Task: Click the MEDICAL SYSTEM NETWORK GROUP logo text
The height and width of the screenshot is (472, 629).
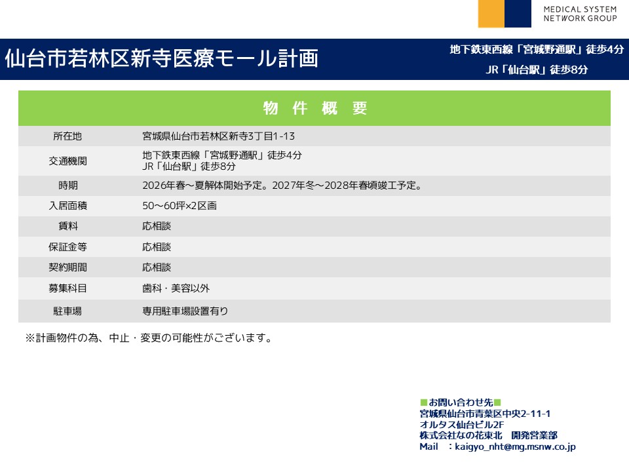Action: coord(579,14)
